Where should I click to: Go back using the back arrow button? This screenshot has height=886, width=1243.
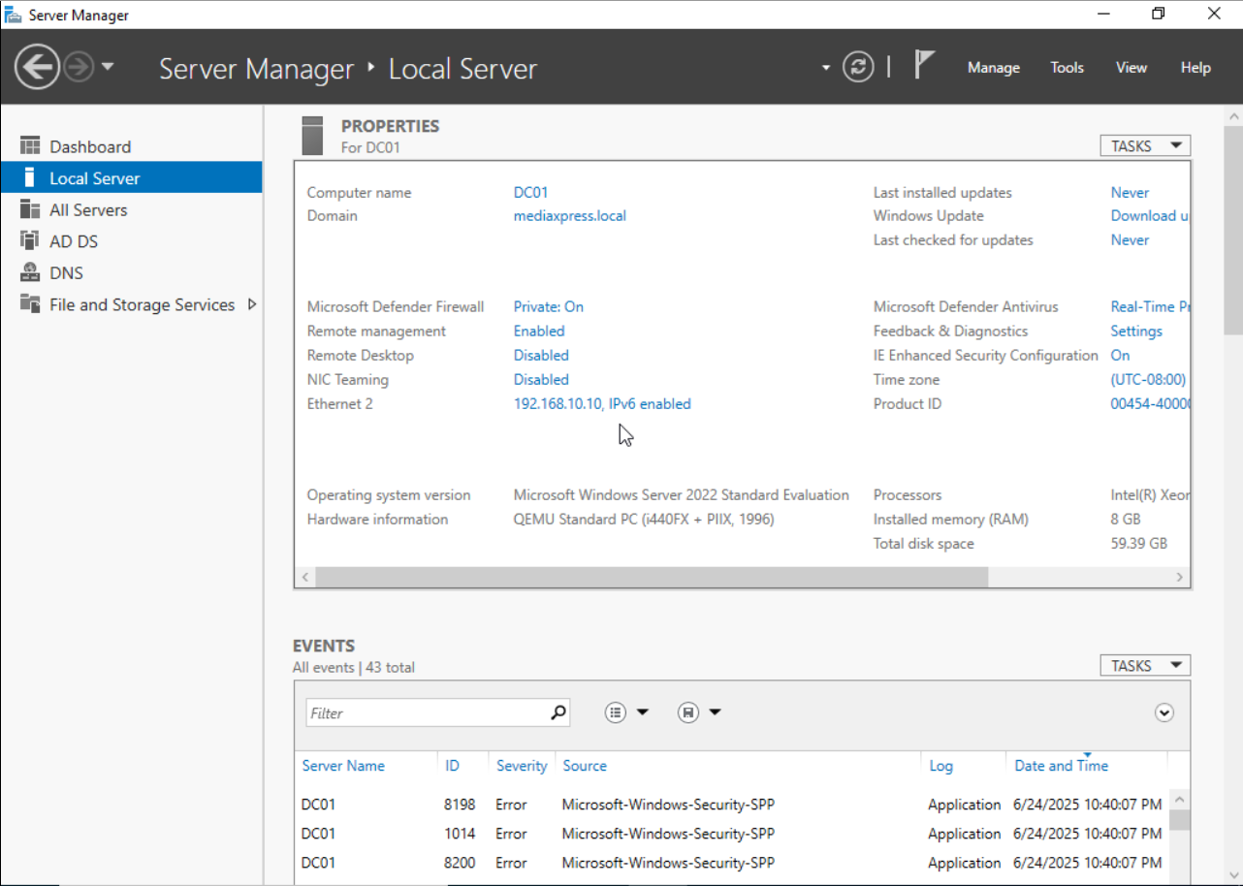tap(37, 67)
